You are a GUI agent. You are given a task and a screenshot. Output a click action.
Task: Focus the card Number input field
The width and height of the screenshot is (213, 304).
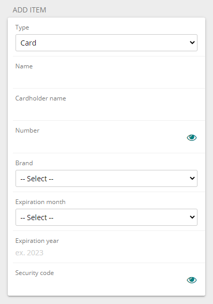tap(100, 142)
